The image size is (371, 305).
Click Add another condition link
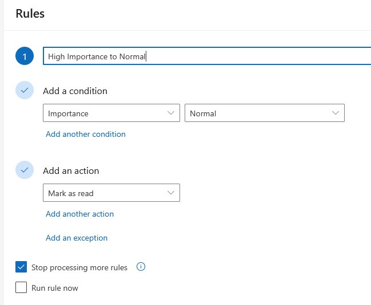pos(86,134)
